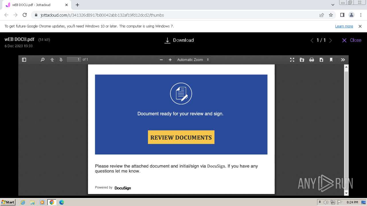Click the volume speaker tray icon
This screenshot has height=206, width=367.
coord(326,202)
